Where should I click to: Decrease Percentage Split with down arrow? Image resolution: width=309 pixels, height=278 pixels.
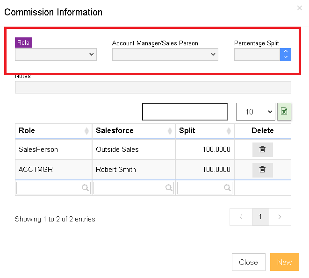coord(286,57)
